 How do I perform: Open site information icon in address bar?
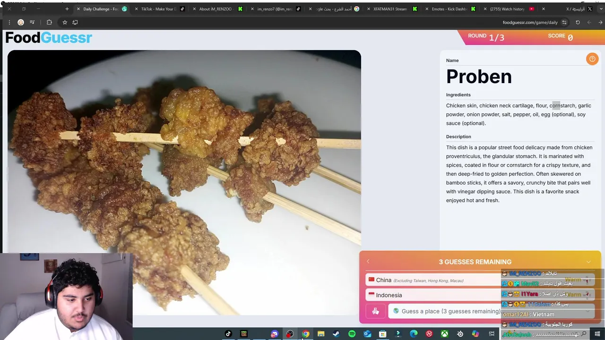coord(564,22)
